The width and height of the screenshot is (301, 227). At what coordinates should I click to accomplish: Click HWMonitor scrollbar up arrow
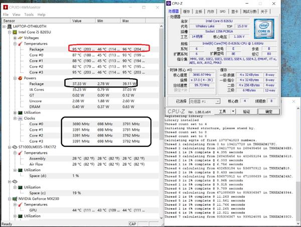pyautogui.click(x=161, y=26)
